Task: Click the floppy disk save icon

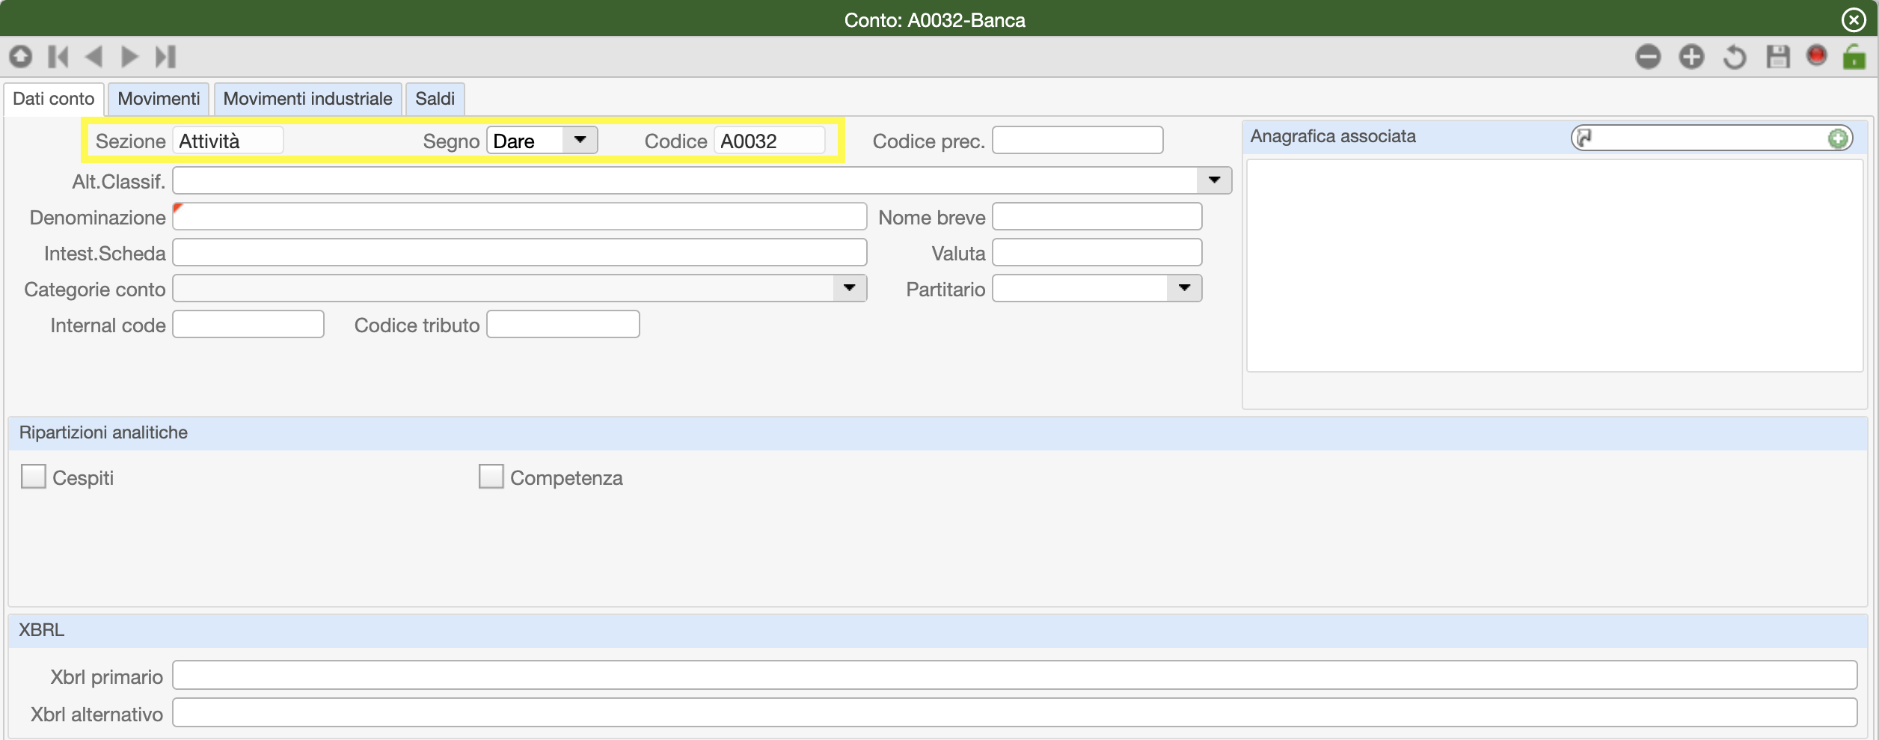Action: point(1778,57)
